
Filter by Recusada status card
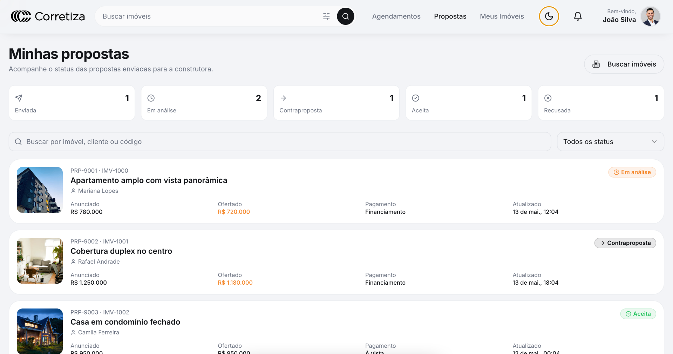(x=601, y=103)
